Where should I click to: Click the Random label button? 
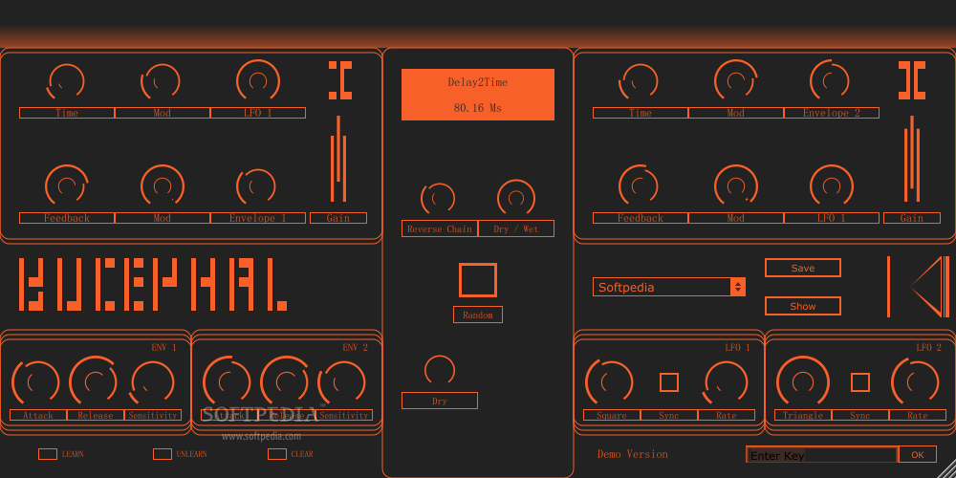pos(477,315)
